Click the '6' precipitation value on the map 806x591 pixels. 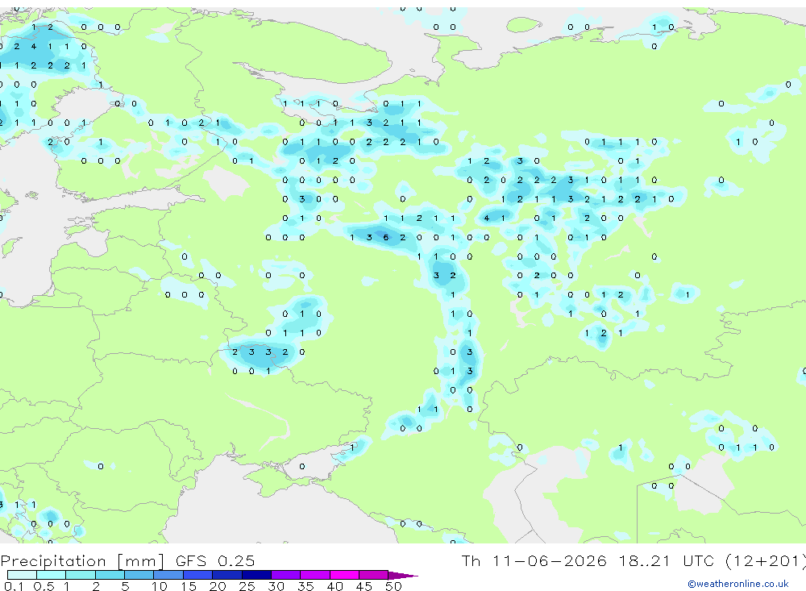(x=385, y=237)
